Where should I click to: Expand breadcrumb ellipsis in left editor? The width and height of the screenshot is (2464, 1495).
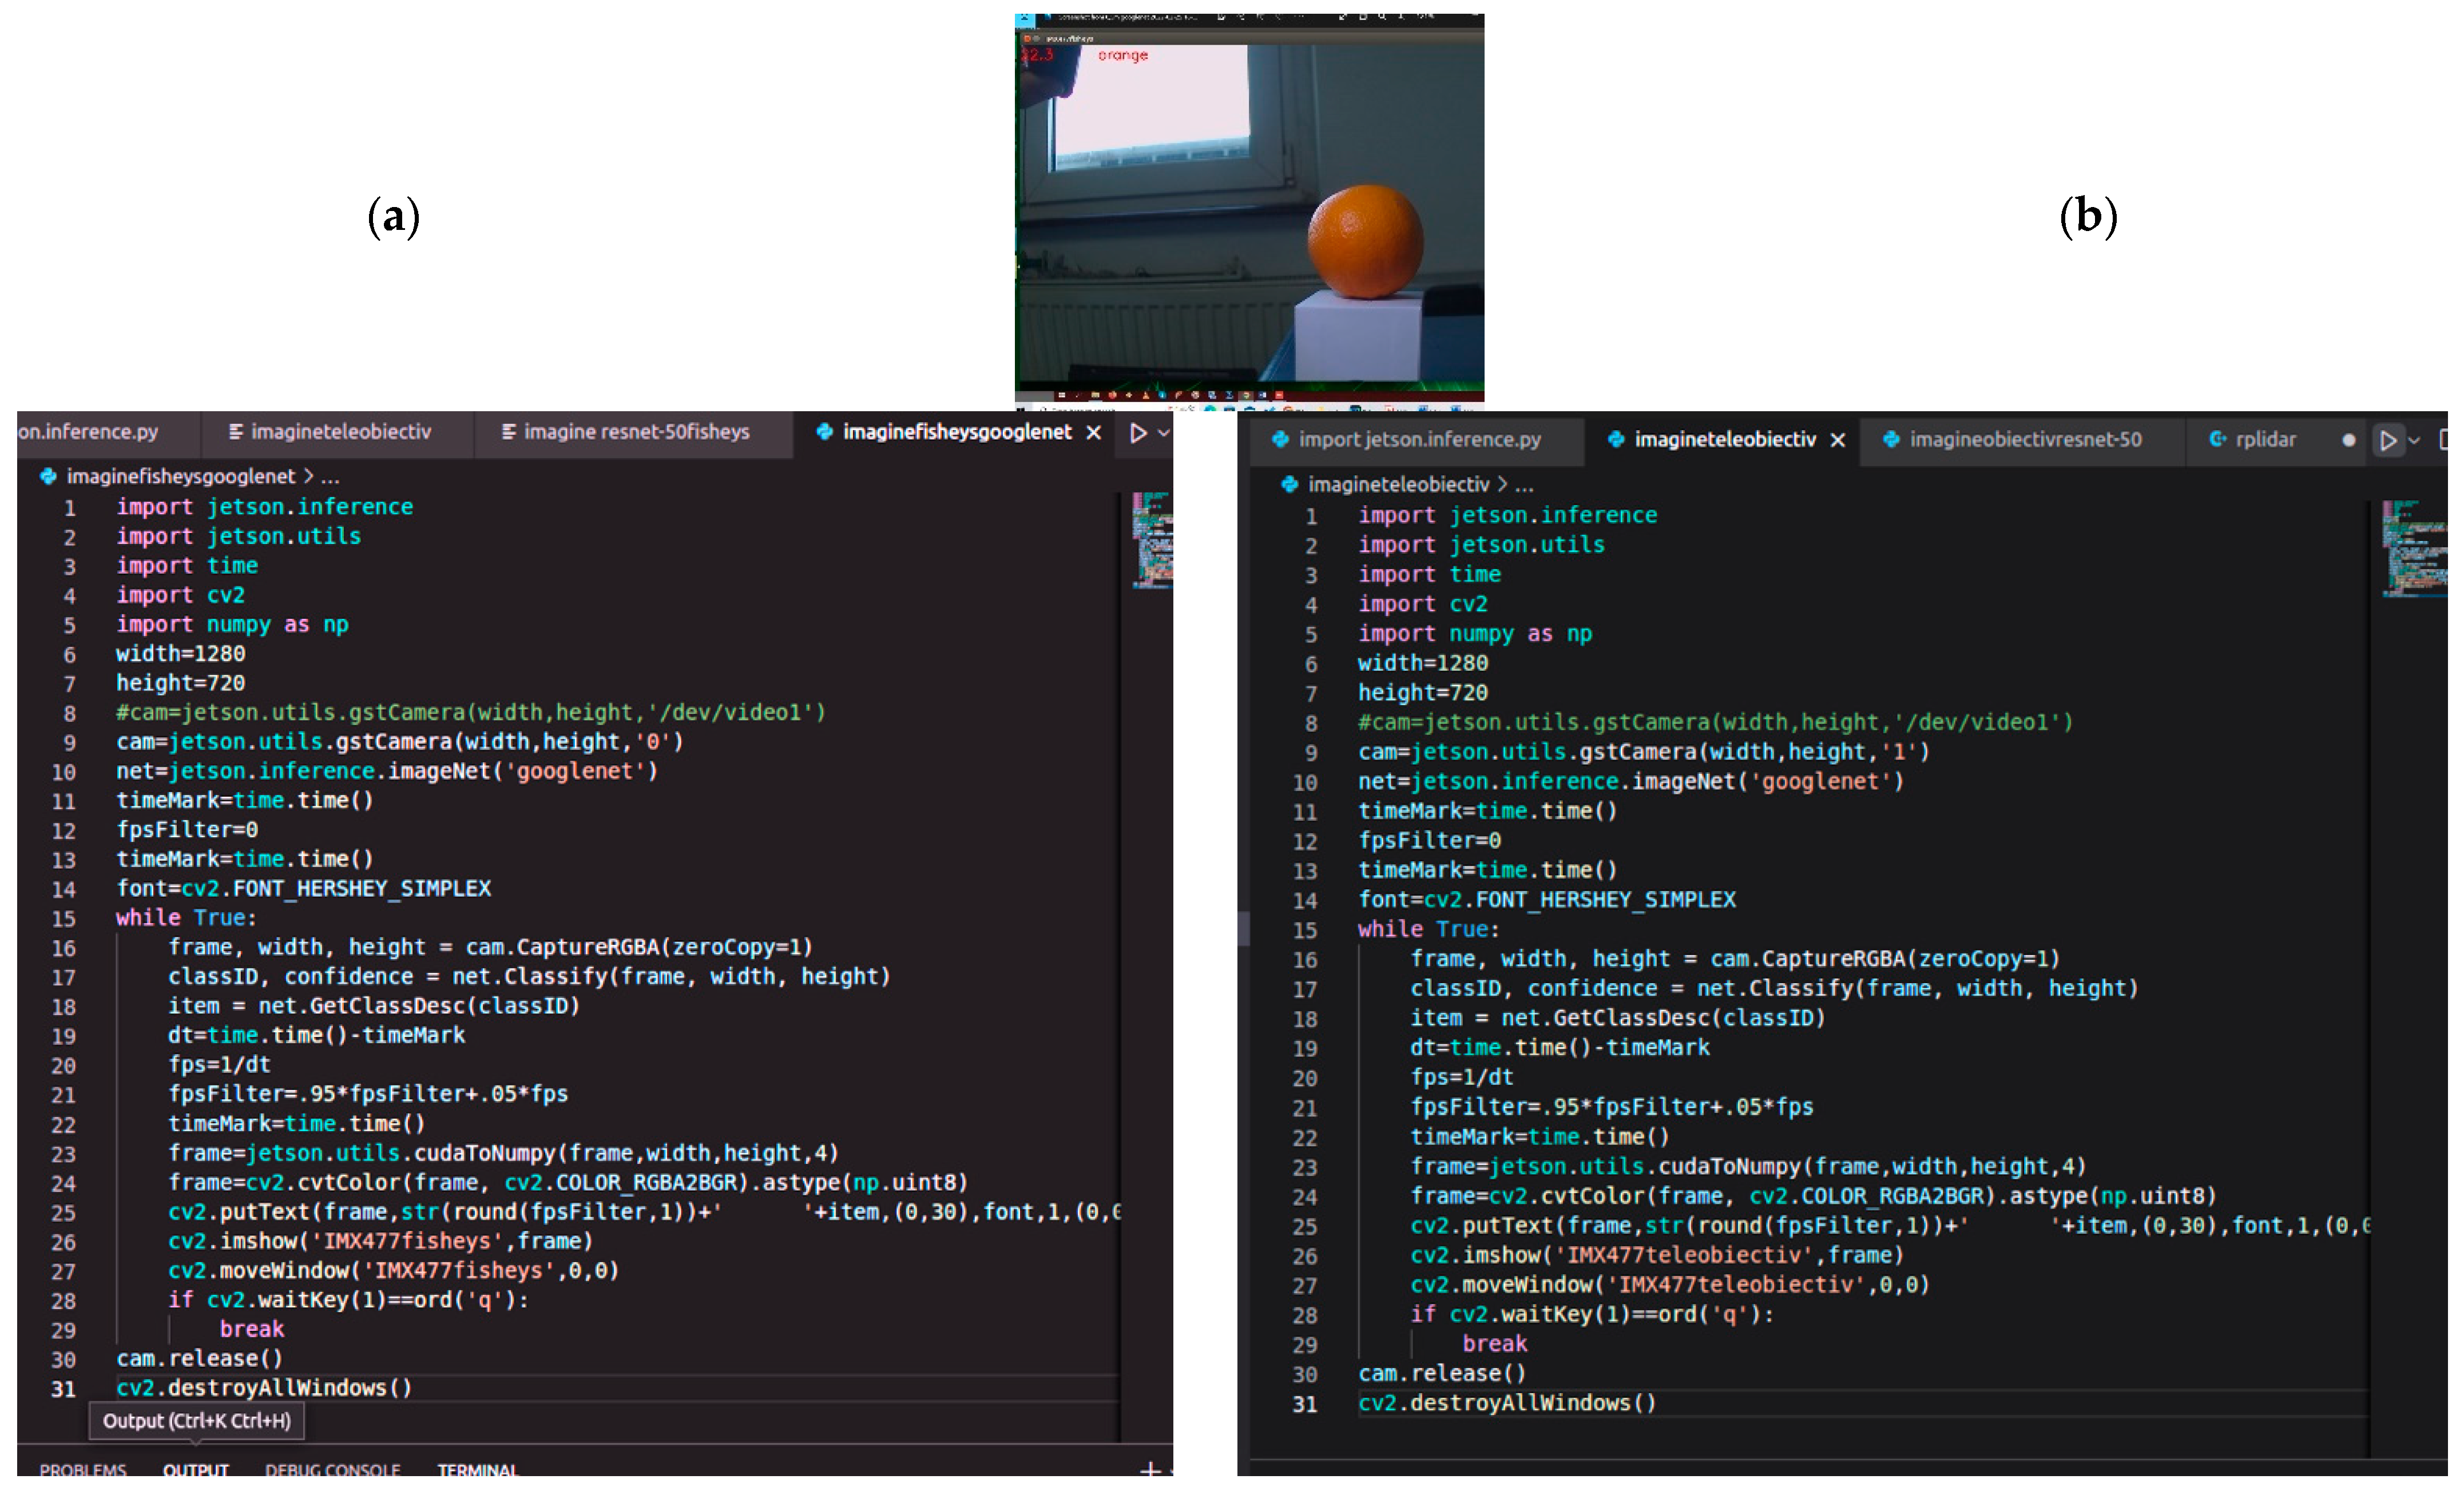pyautogui.click(x=330, y=477)
